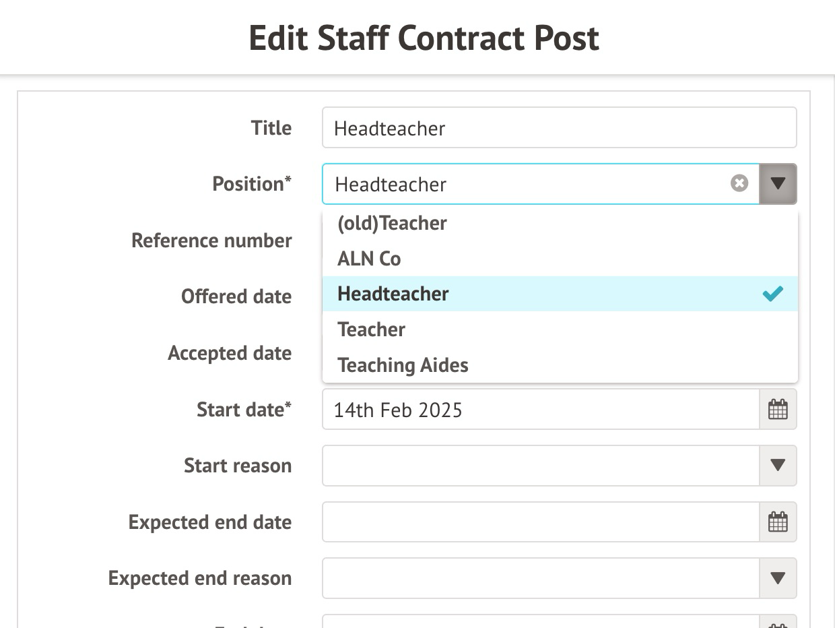Click the Start date input field
This screenshot has height=628, width=835.
tap(540, 410)
